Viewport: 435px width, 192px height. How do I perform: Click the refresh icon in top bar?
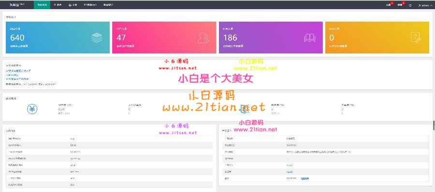click(410, 5)
